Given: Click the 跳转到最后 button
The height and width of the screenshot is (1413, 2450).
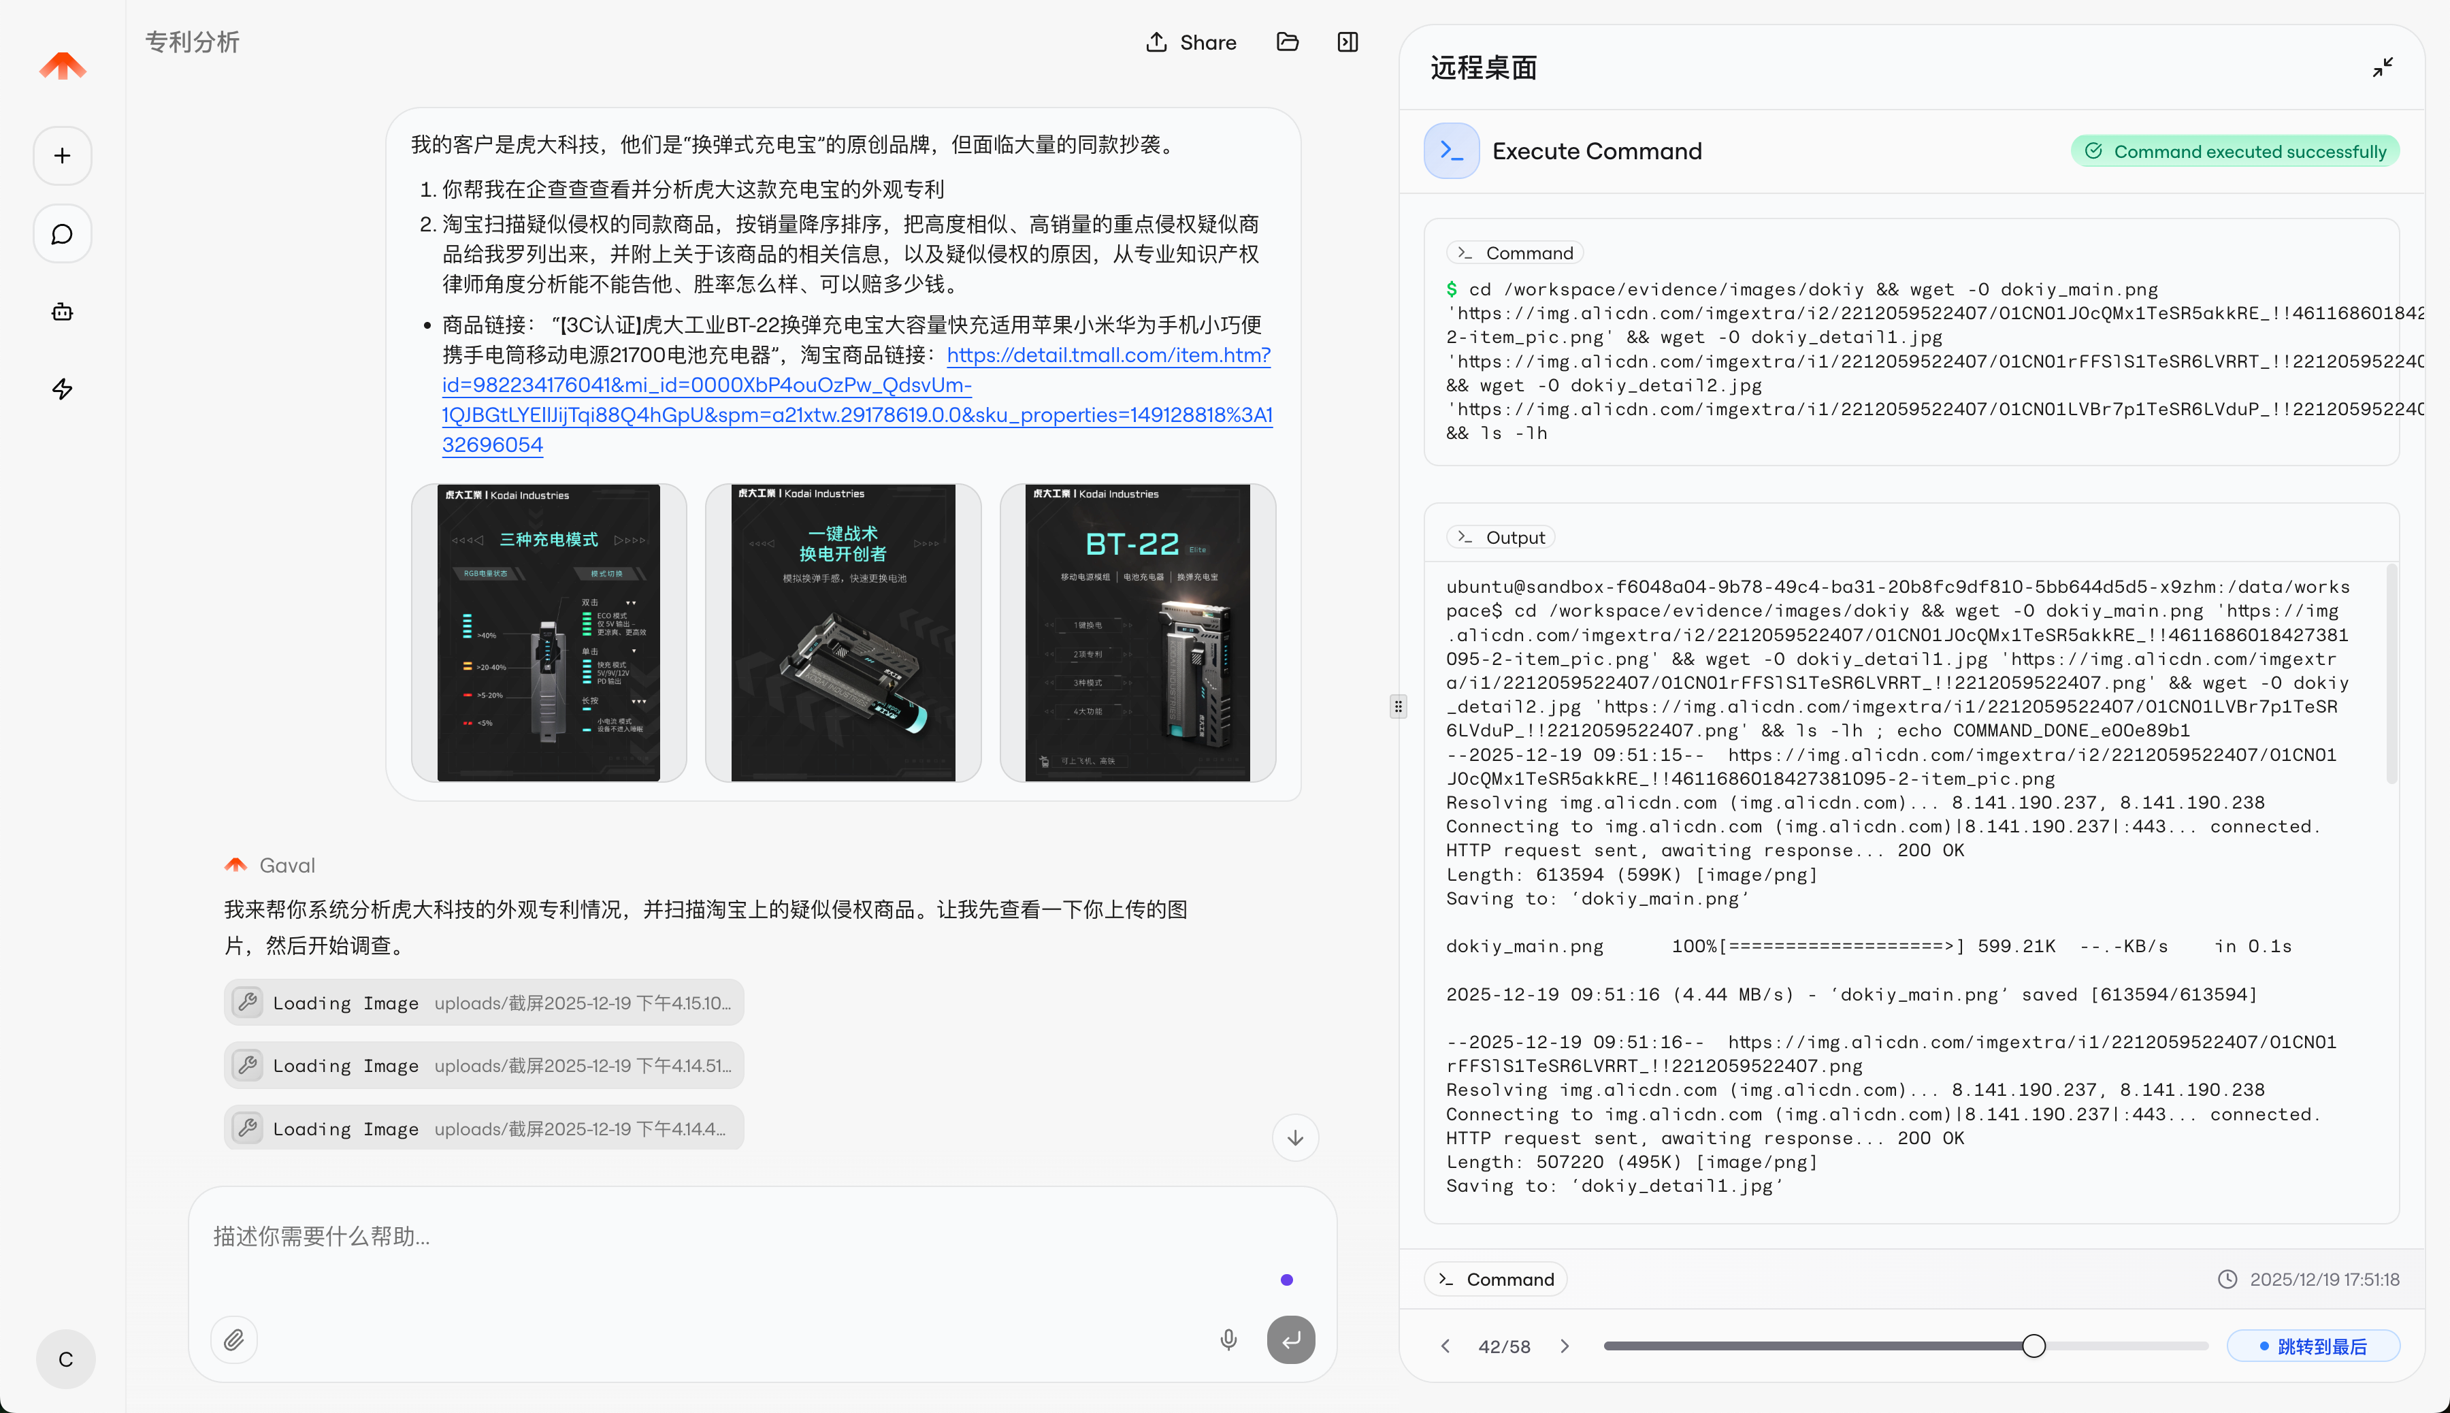Looking at the screenshot, I should [2313, 1346].
